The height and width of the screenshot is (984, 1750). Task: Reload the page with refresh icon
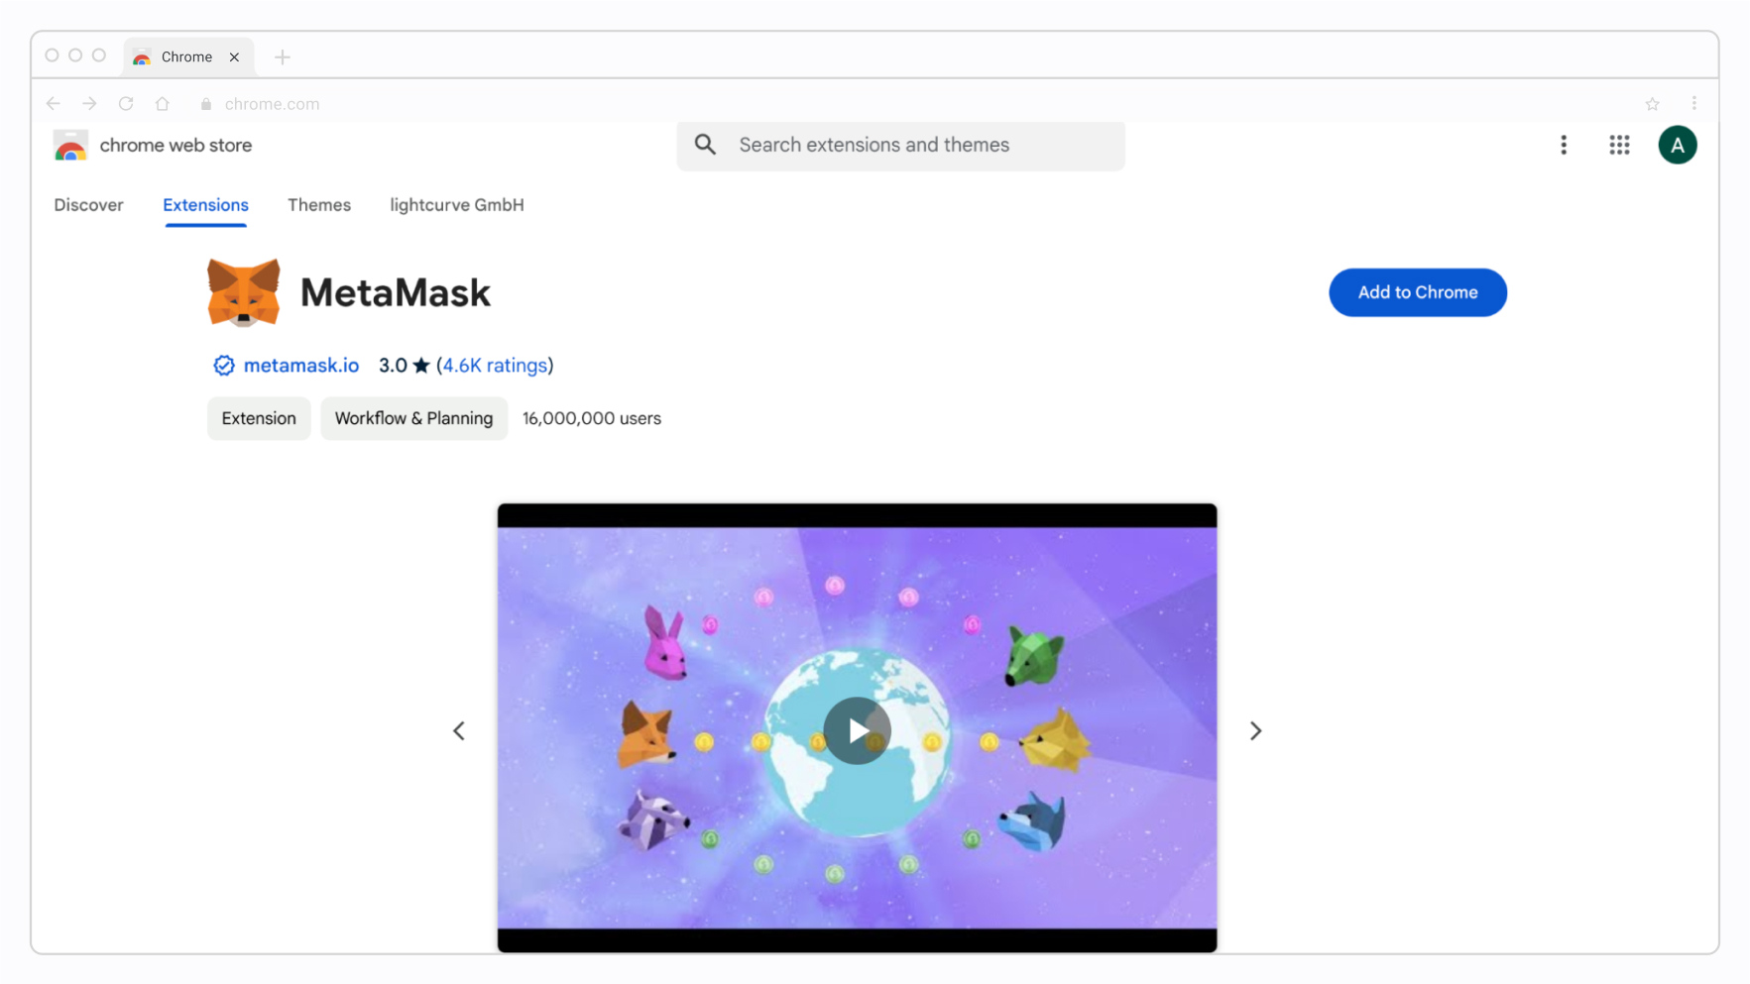pyautogui.click(x=126, y=103)
